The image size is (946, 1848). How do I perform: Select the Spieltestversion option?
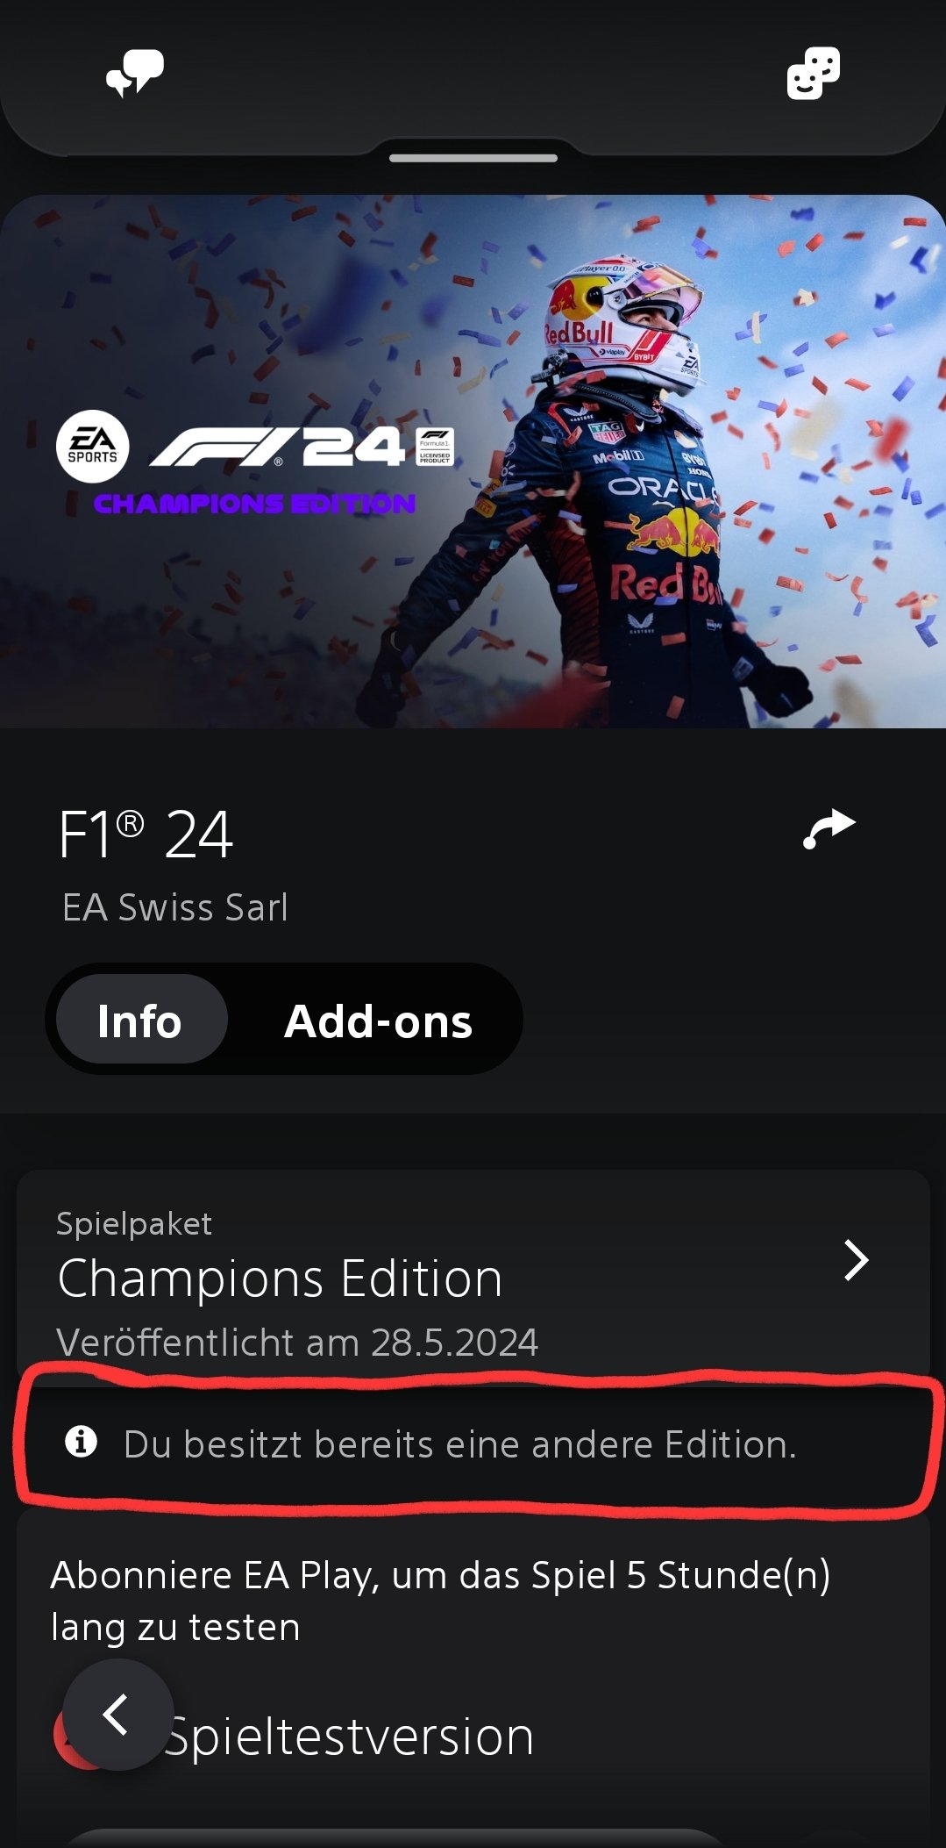[349, 1737]
